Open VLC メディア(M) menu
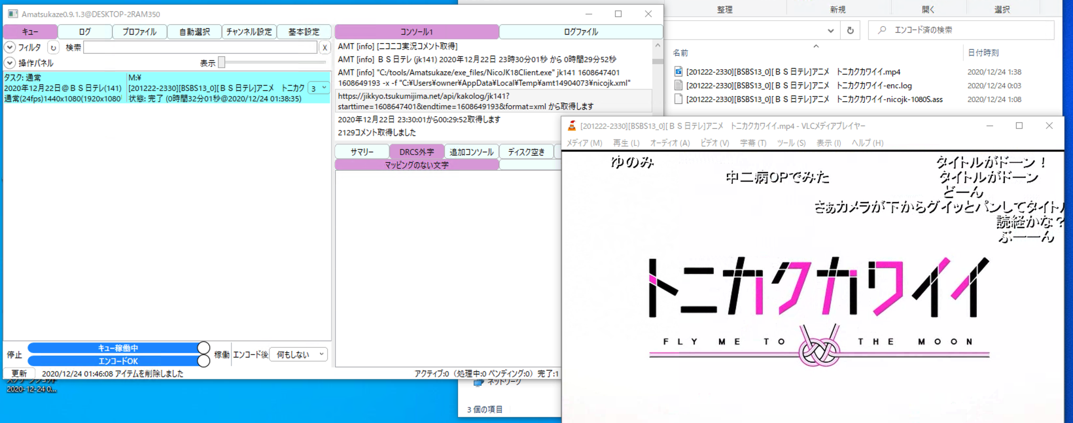Viewport: 1073px width, 423px height. click(x=584, y=143)
